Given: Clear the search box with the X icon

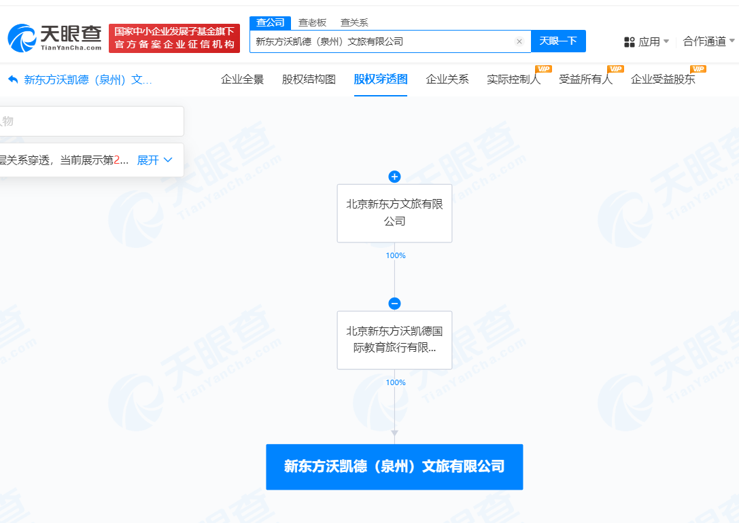Looking at the screenshot, I should click(519, 41).
